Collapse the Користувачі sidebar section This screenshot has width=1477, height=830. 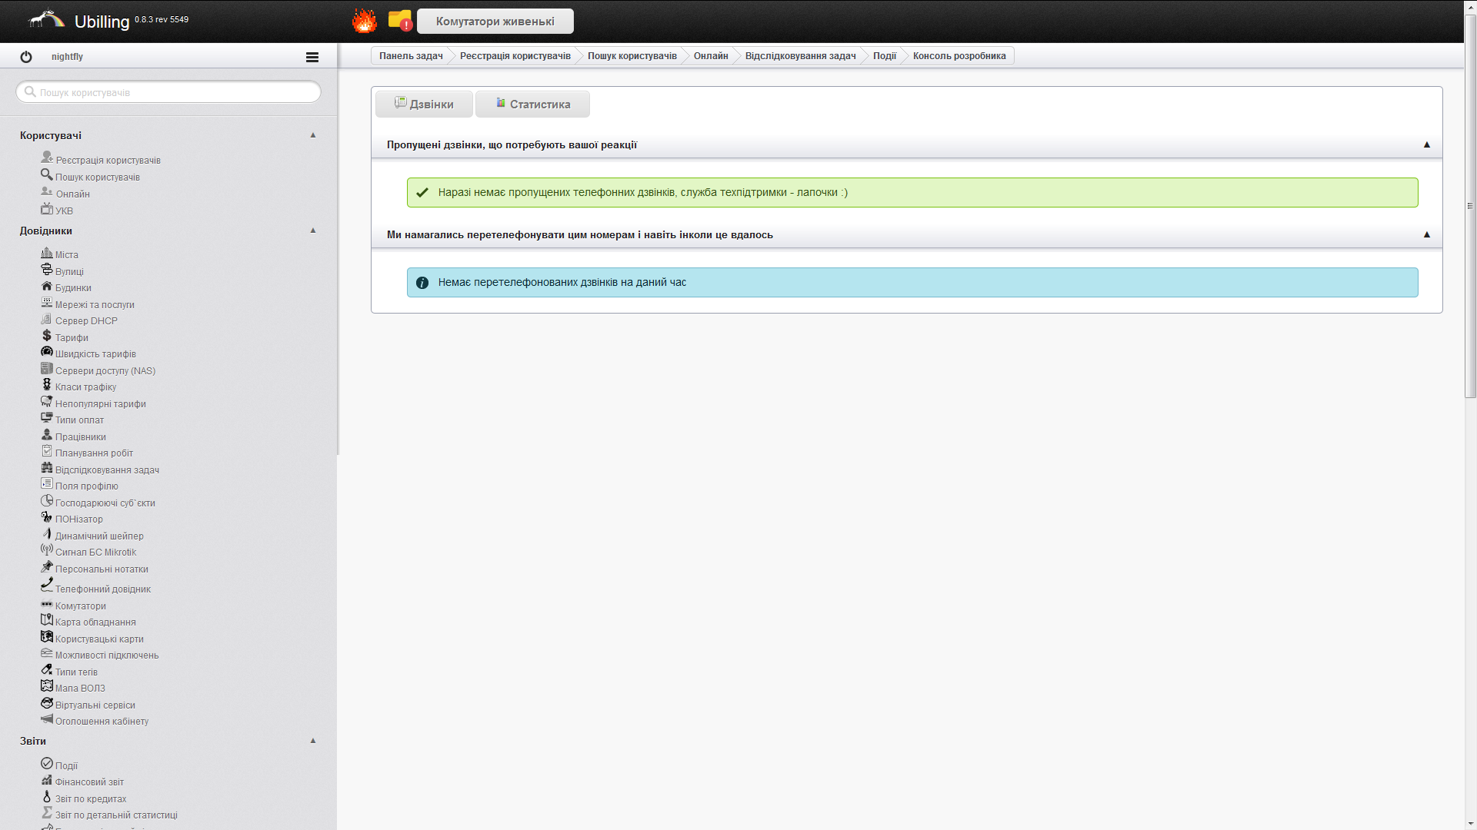(313, 135)
